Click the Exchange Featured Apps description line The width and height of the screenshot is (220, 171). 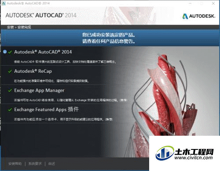[x=63, y=119]
